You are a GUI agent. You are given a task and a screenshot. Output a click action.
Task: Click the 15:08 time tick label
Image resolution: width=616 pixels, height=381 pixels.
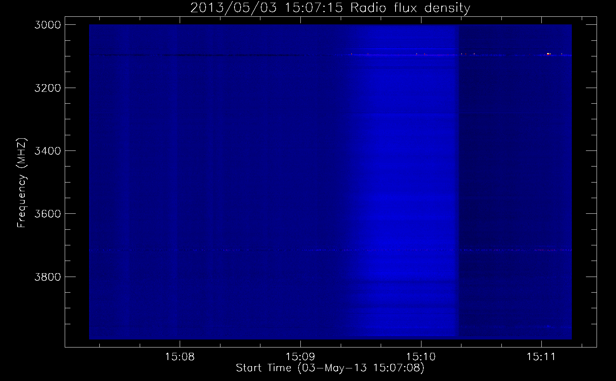point(180,357)
